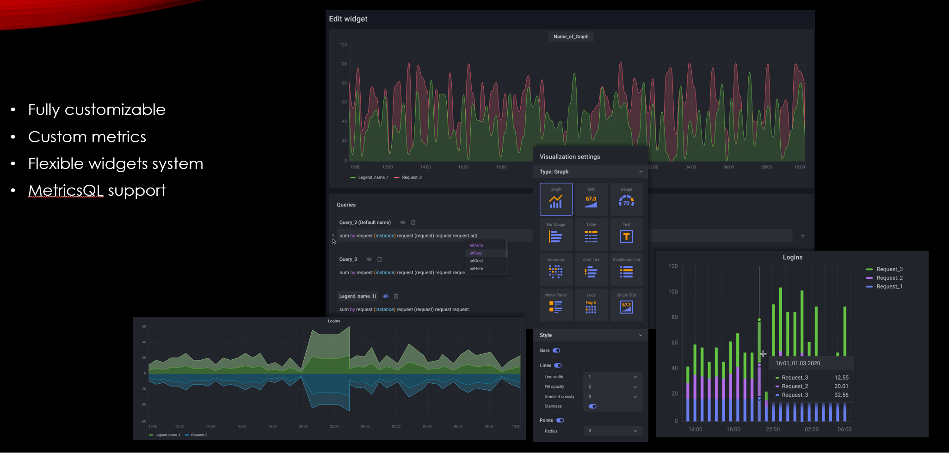Click Request_3 legend color in LogIns chart
The height and width of the screenshot is (453, 949).
869,269
